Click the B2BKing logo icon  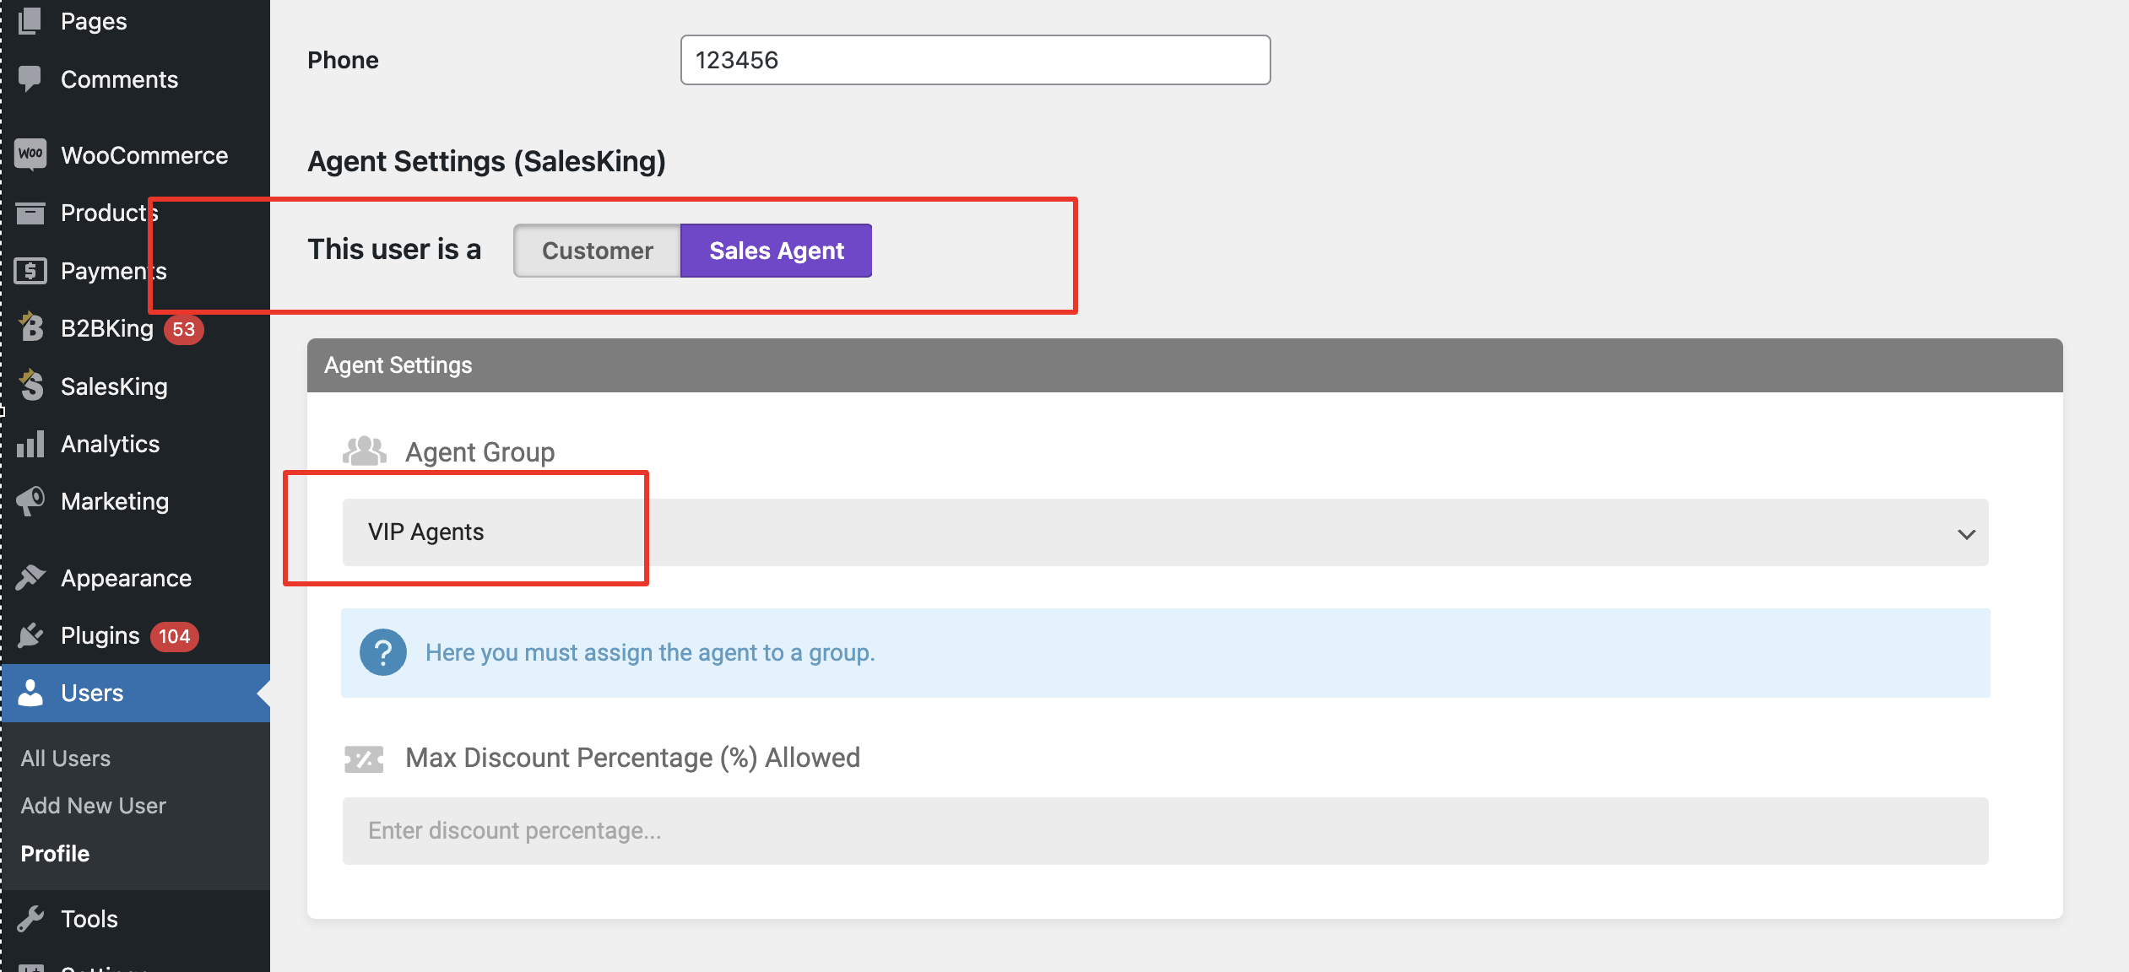(31, 327)
